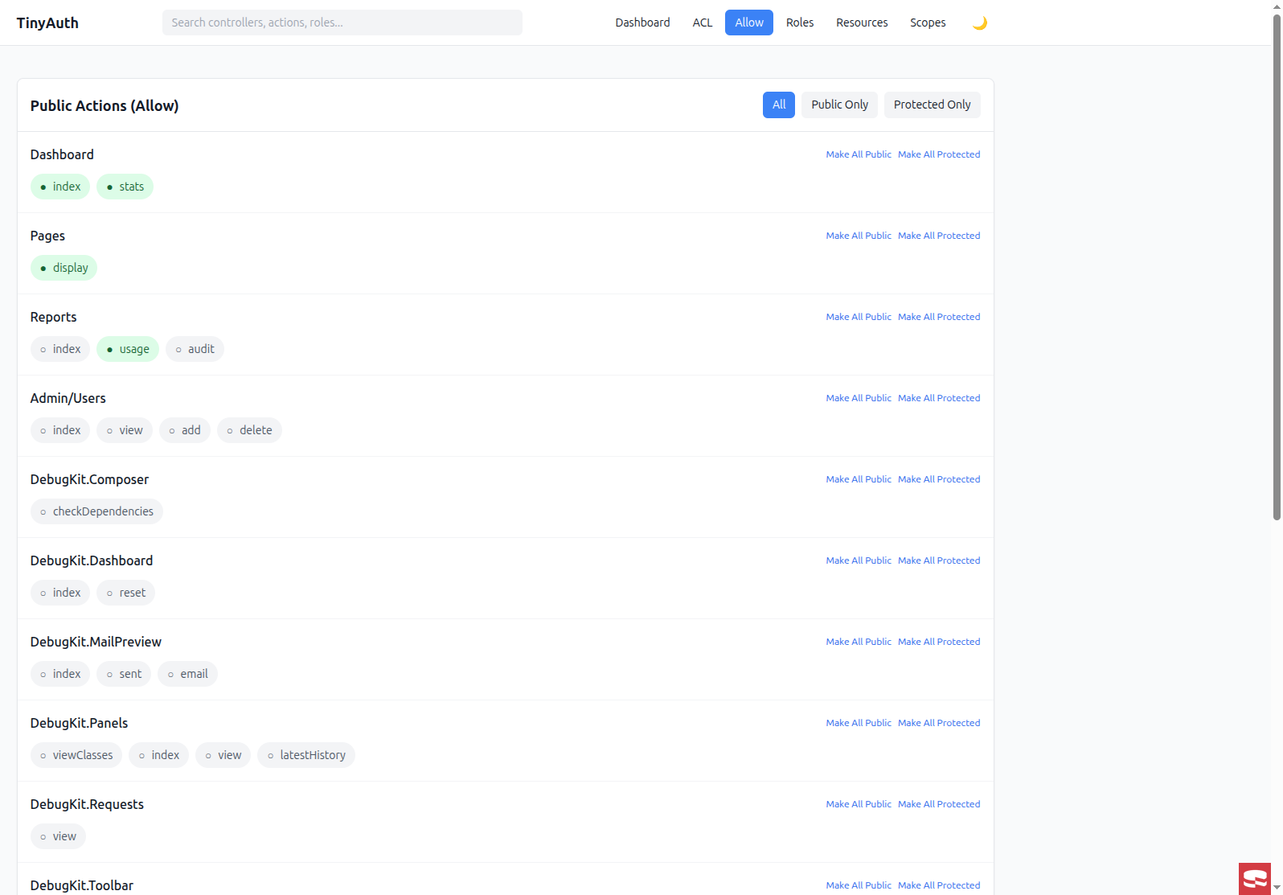Click the page vertical scrollbar thumb
The width and height of the screenshot is (1283, 895).
1277,267
